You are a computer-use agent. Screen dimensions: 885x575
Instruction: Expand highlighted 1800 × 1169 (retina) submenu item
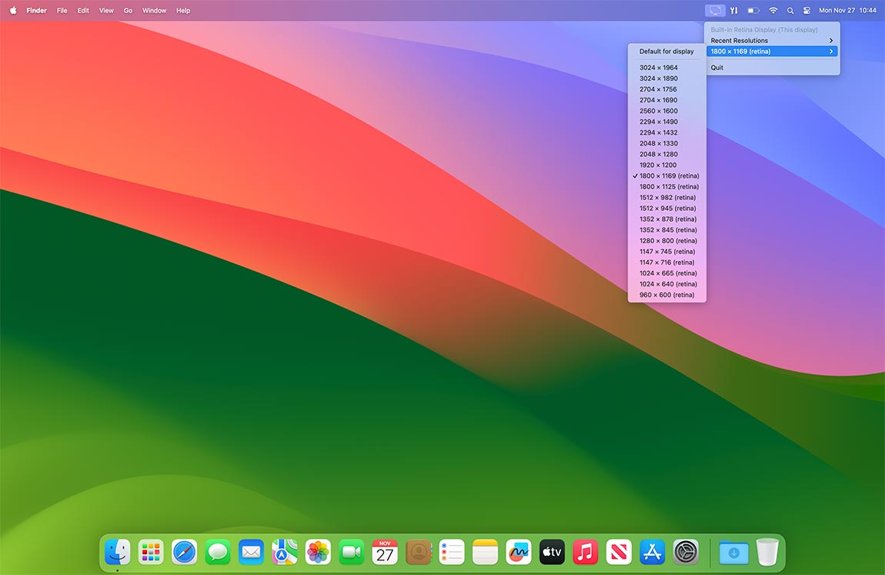[x=772, y=52]
